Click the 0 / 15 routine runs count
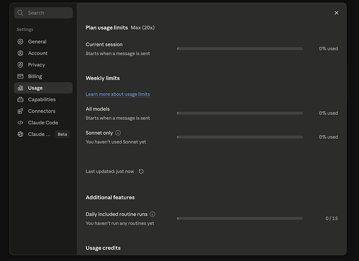 pyautogui.click(x=332, y=218)
